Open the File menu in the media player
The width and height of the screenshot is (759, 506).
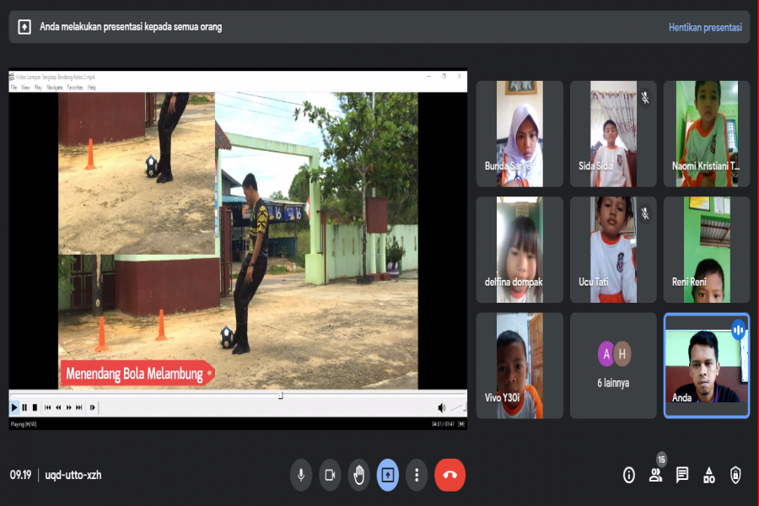tap(13, 88)
